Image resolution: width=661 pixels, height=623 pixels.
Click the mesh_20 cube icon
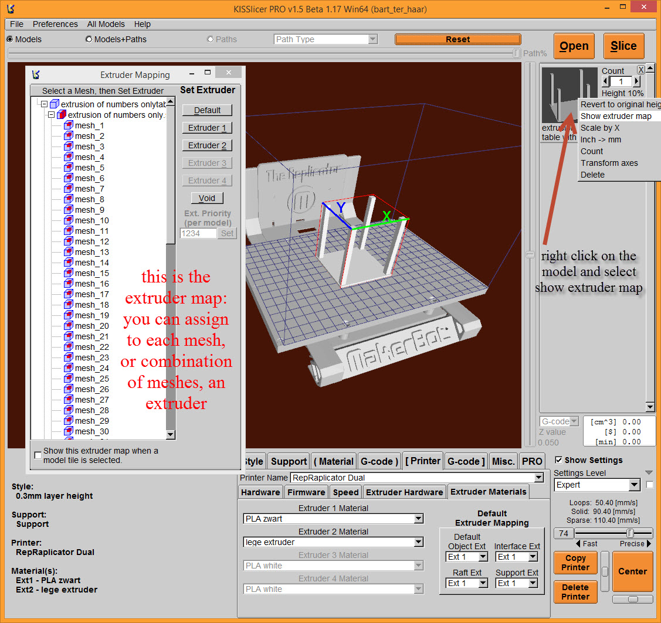coord(68,326)
